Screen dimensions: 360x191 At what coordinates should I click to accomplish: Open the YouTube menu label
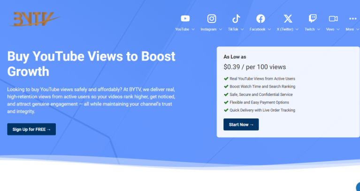pyautogui.click(x=182, y=29)
